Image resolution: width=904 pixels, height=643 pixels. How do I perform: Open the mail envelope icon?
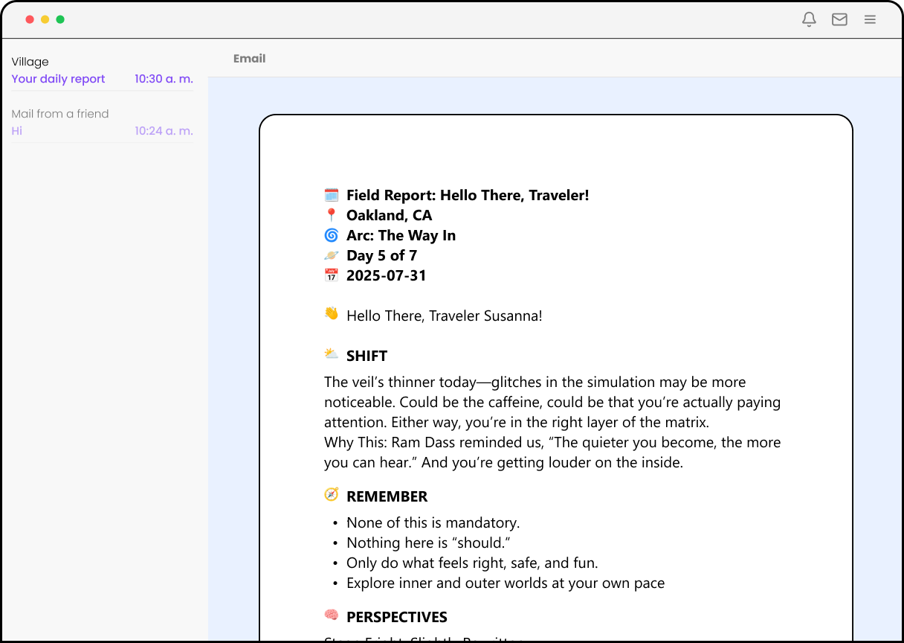(839, 20)
